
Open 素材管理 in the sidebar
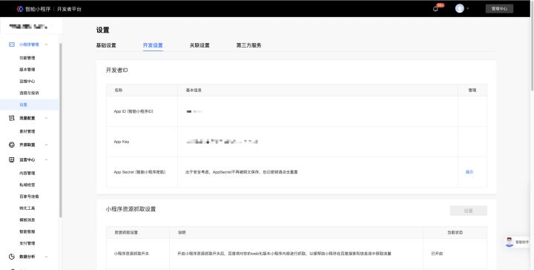pos(27,131)
